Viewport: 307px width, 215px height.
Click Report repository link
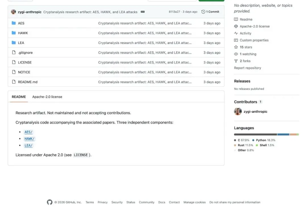pyautogui.click(x=248, y=68)
